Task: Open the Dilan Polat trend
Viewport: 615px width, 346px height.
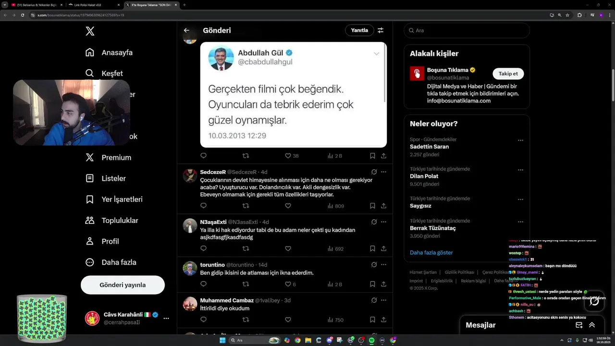Action: pos(424,176)
